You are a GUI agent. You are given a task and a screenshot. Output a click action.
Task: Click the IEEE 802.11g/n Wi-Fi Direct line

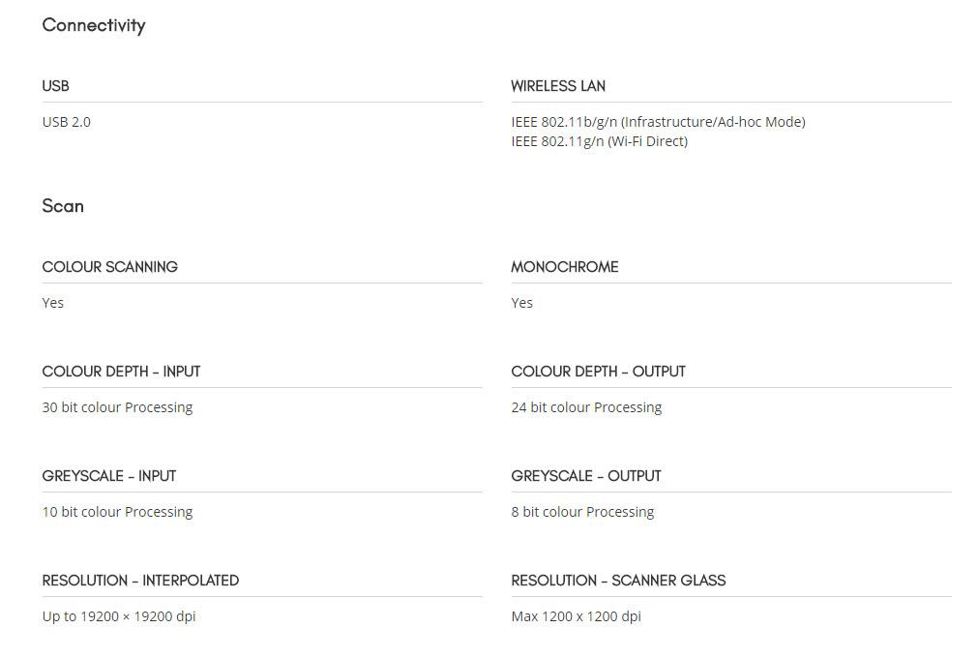[600, 141]
